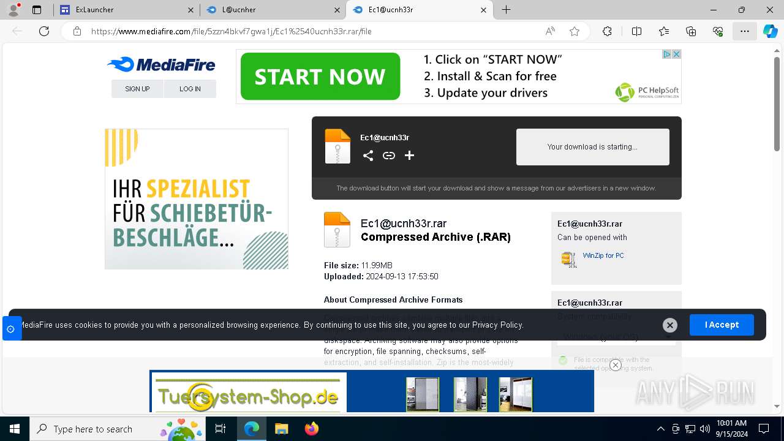Open the WinZip for PC link
This screenshot has width=784, height=441.
click(603, 255)
